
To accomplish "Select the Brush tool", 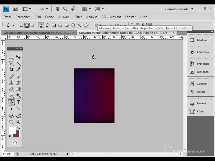I will pyautogui.click(x=18, y=76).
